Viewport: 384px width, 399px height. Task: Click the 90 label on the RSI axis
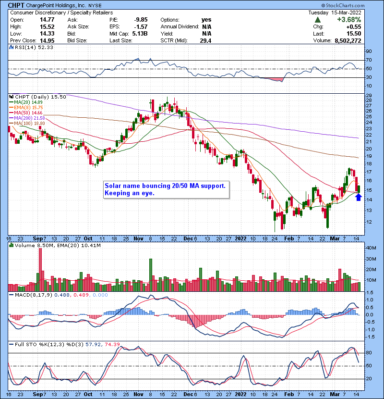point(369,51)
